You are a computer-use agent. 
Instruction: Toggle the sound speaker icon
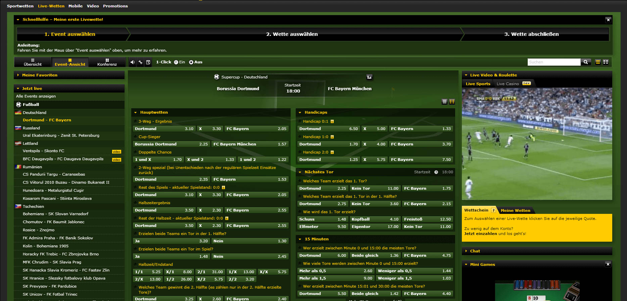tap(133, 62)
